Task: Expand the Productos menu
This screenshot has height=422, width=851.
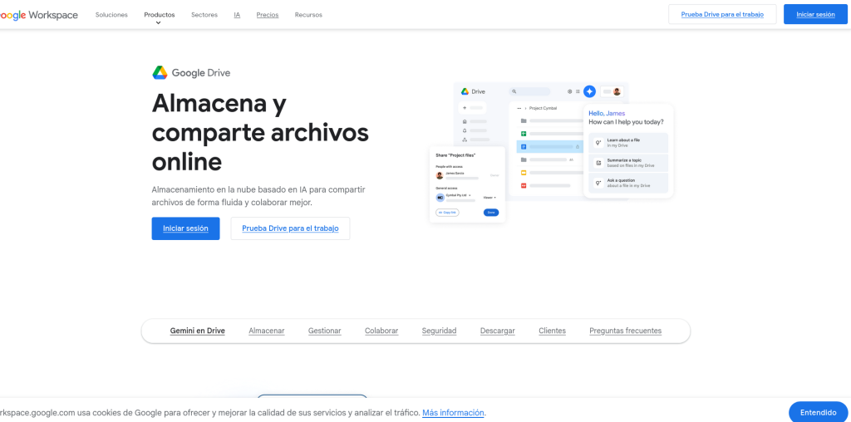Action: (159, 15)
